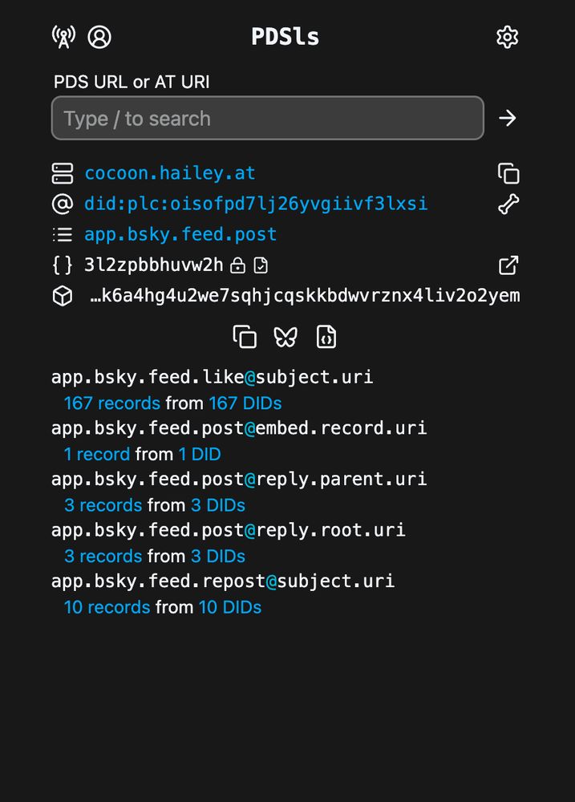Screen dimensions: 575x802
Task: View 167 records of likes
Action: [112, 403]
